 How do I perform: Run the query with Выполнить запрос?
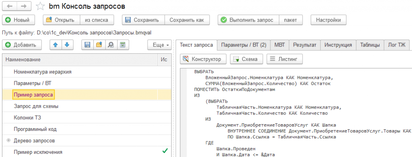click(x=248, y=20)
